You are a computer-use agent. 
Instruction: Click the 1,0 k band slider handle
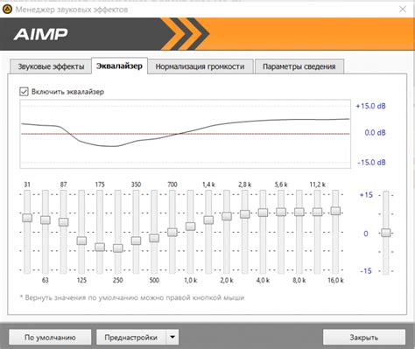tap(190, 227)
